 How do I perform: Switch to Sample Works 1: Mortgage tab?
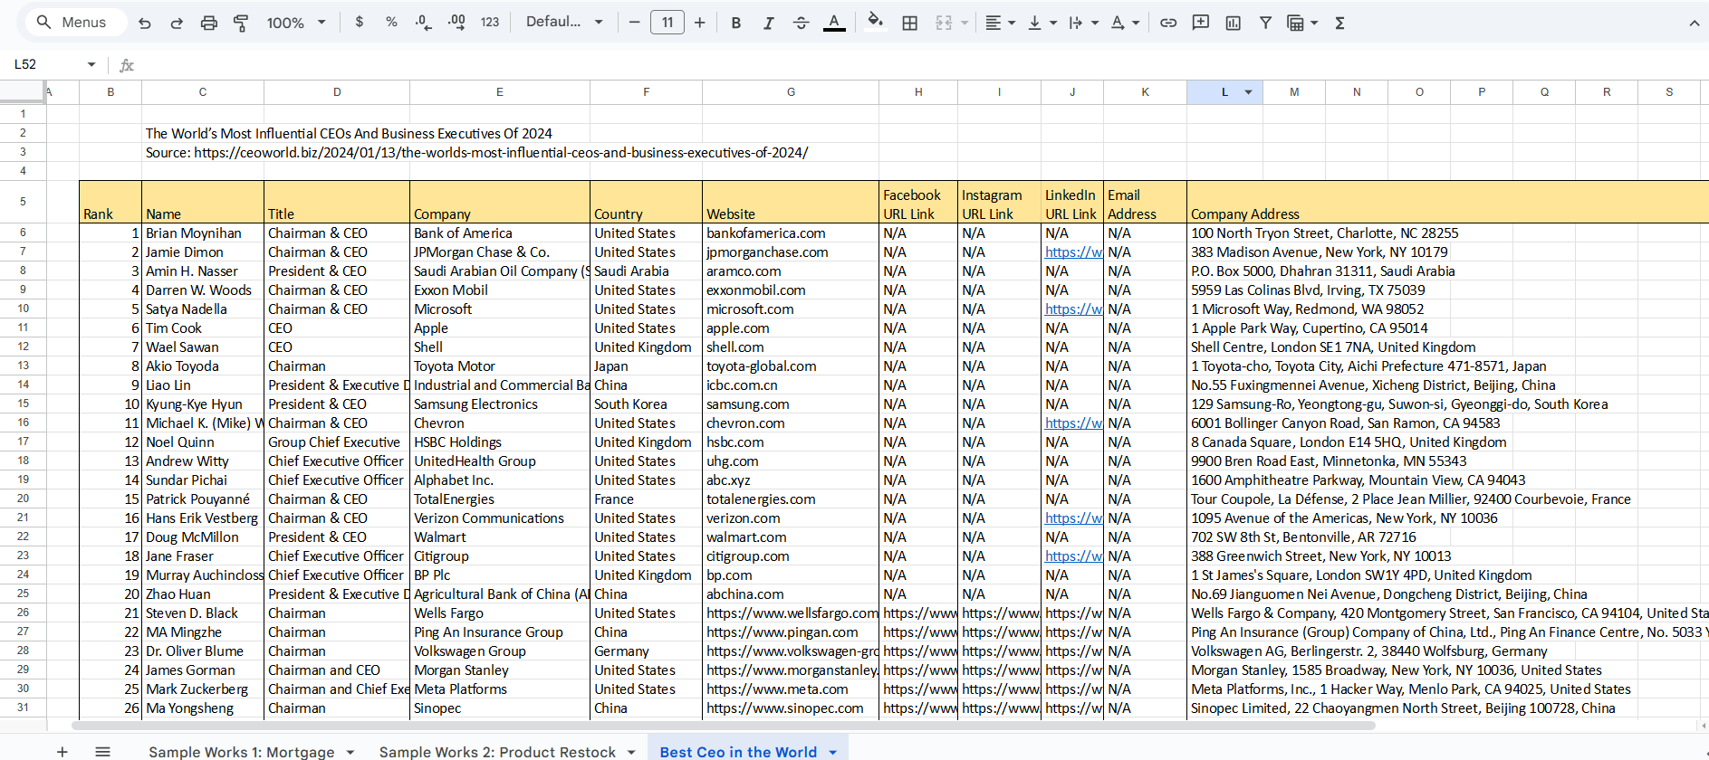coord(241,752)
